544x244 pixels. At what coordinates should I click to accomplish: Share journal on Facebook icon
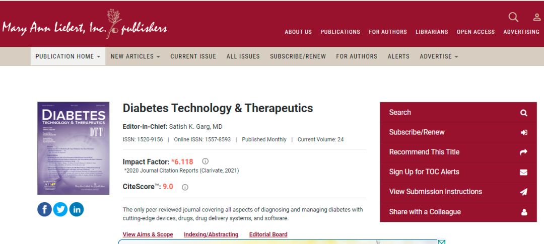(44, 209)
